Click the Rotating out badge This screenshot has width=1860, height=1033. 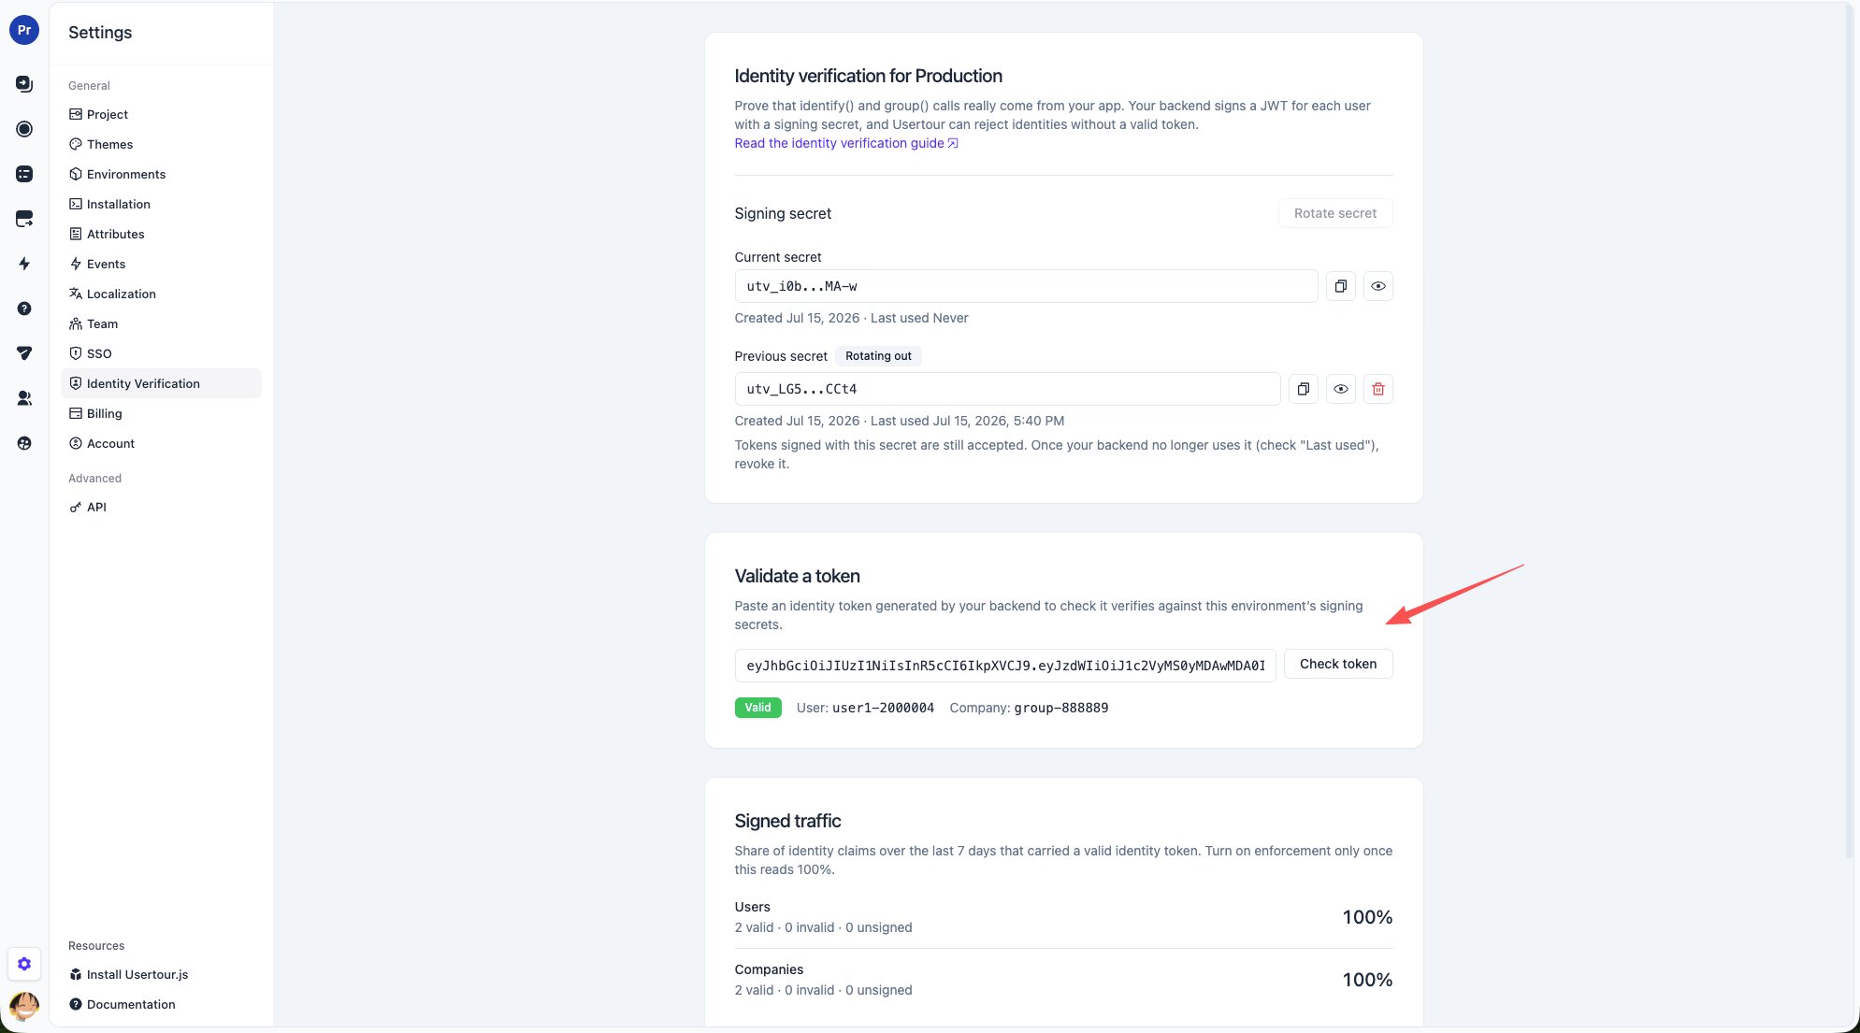pyautogui.click(x=878, y=356)
